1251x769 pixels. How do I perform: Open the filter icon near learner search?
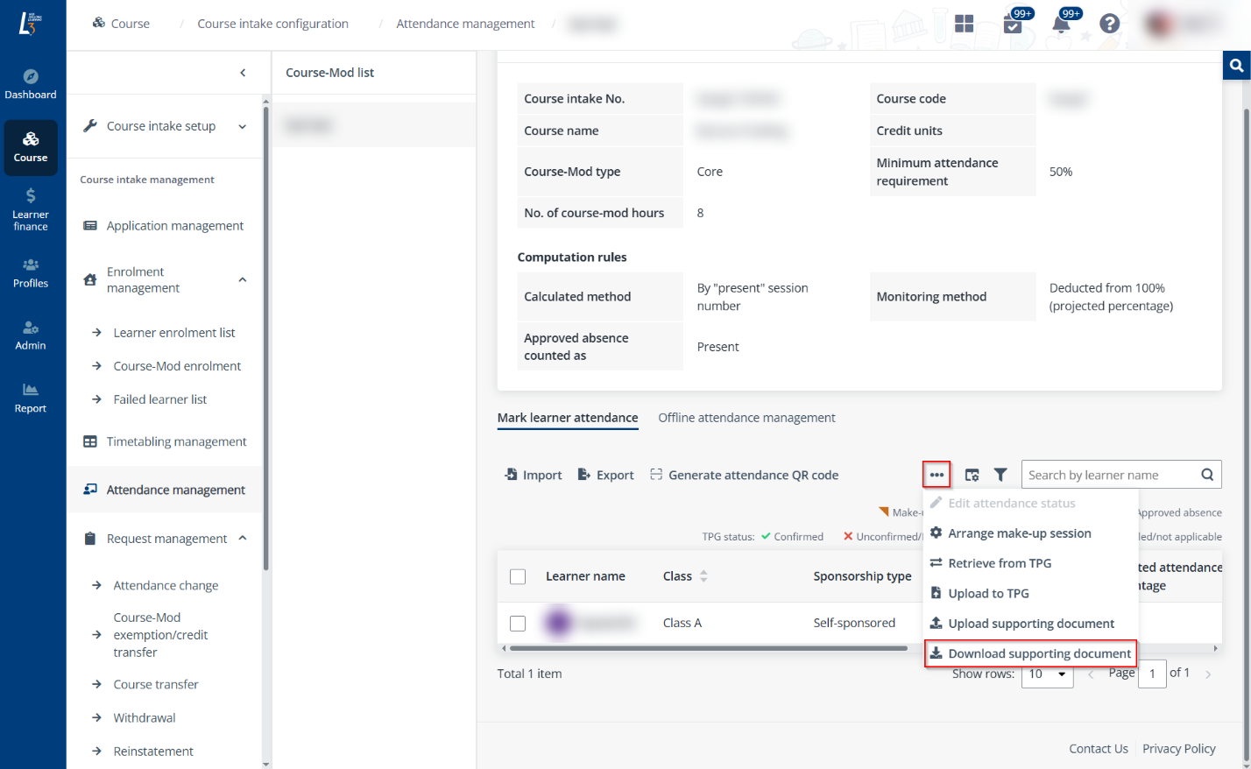click(1000, 474)
